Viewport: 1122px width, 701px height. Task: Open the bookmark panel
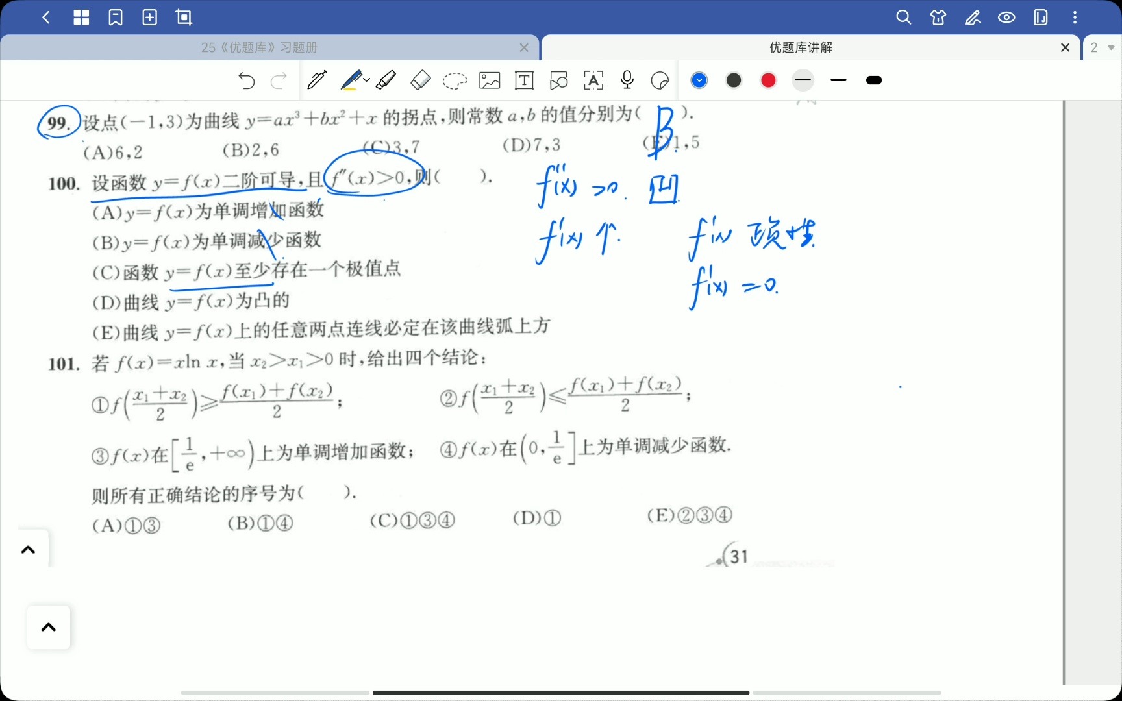[116, 18]
